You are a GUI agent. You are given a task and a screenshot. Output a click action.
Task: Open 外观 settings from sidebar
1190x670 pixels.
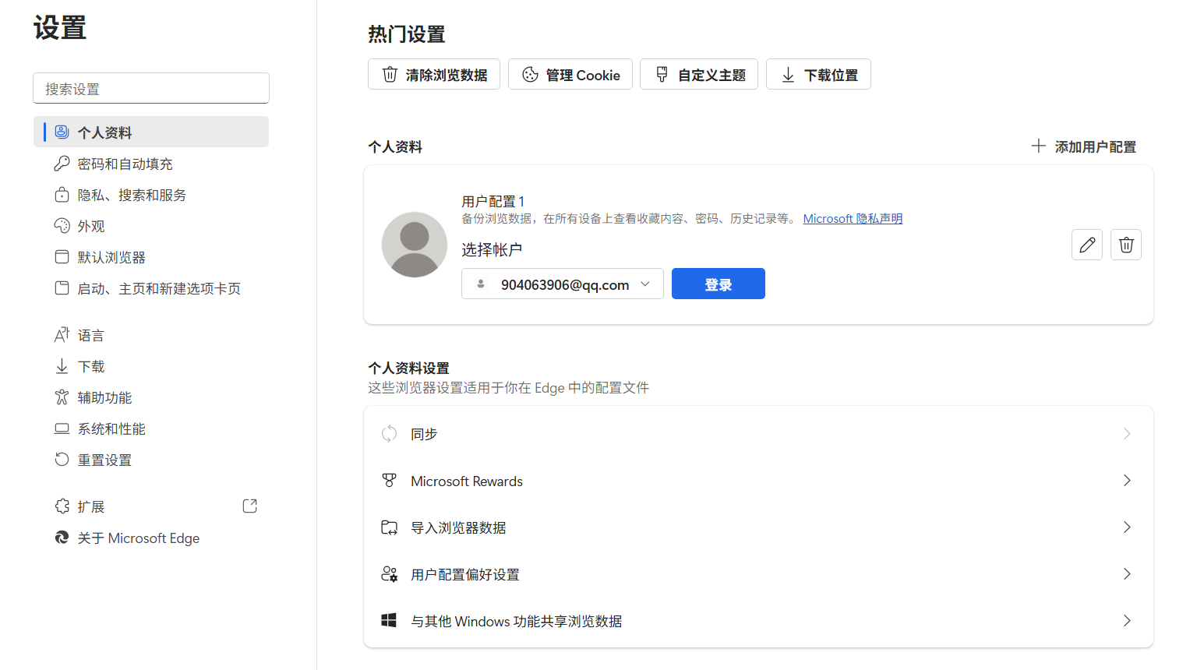pos(90,226)
